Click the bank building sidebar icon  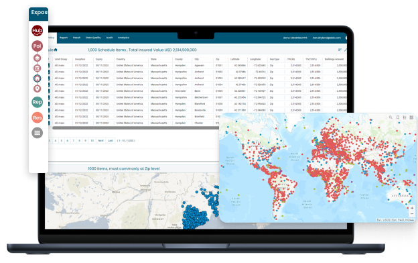[37, 68]
